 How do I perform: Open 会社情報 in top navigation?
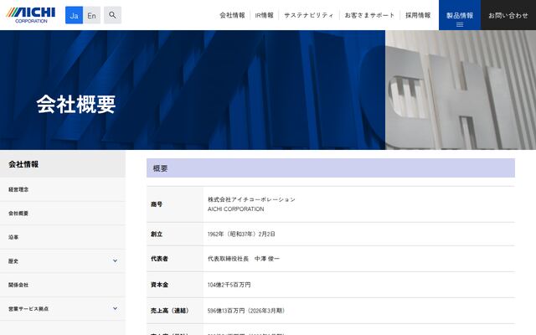click(x=232, y=15)
